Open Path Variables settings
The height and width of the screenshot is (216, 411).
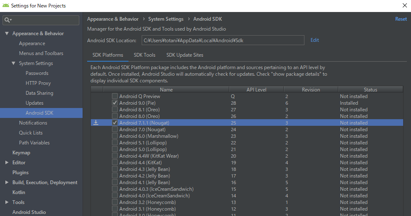[34, 143]
